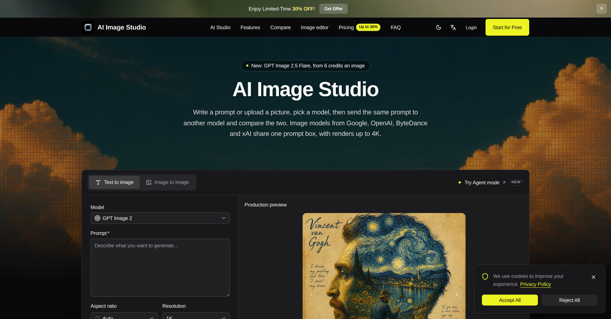Click the New GPT Image 2.5 Flare announcement pill
Screen dimensions: 611x319
tap(305, 66)
